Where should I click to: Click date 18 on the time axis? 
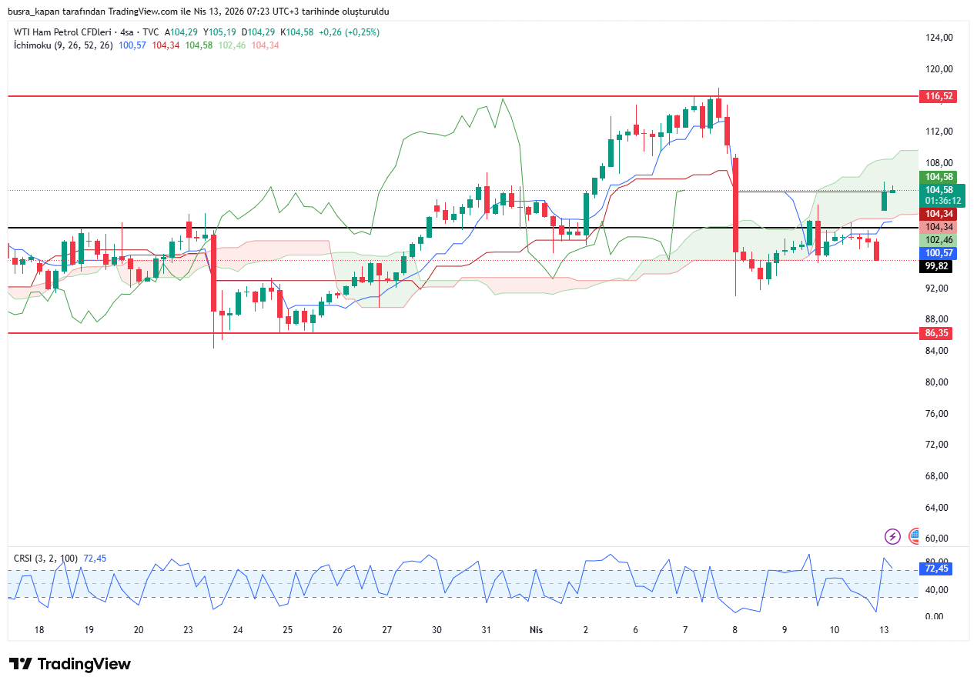pos(39,630)
